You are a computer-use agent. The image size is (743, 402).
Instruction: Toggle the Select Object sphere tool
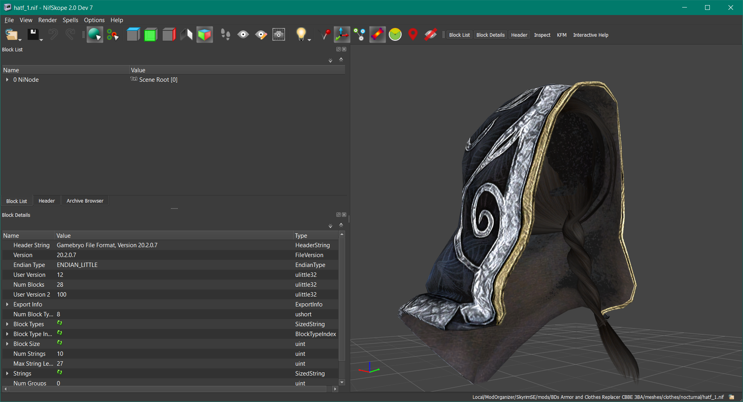click(95, 35)
